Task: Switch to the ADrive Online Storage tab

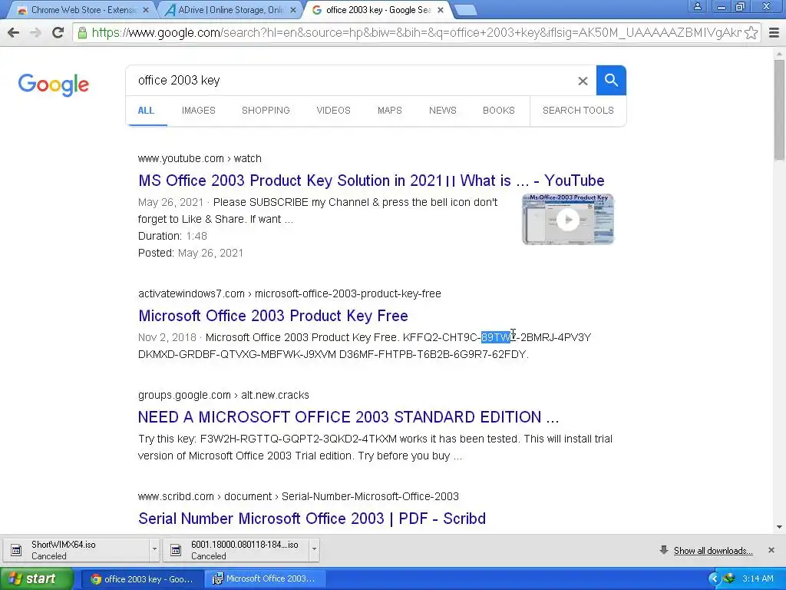Action: (x=230, y=9)
